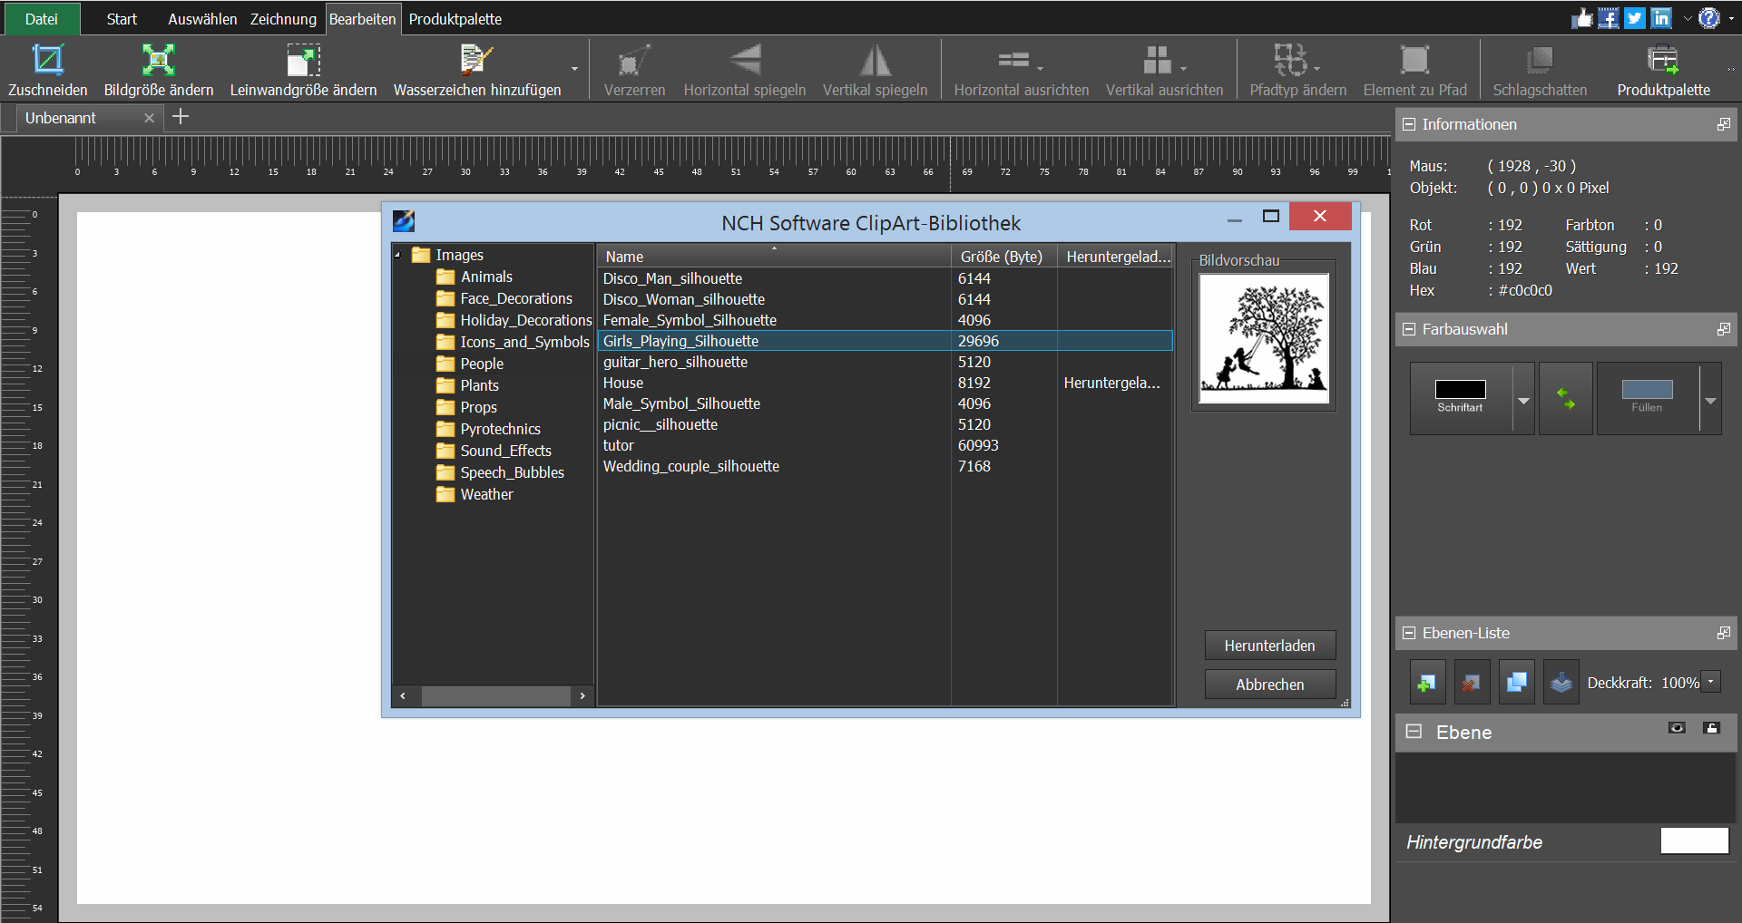Click the black Schriftart color swatch
This screenshot has height=923, width=1742.
point(1460,390)
